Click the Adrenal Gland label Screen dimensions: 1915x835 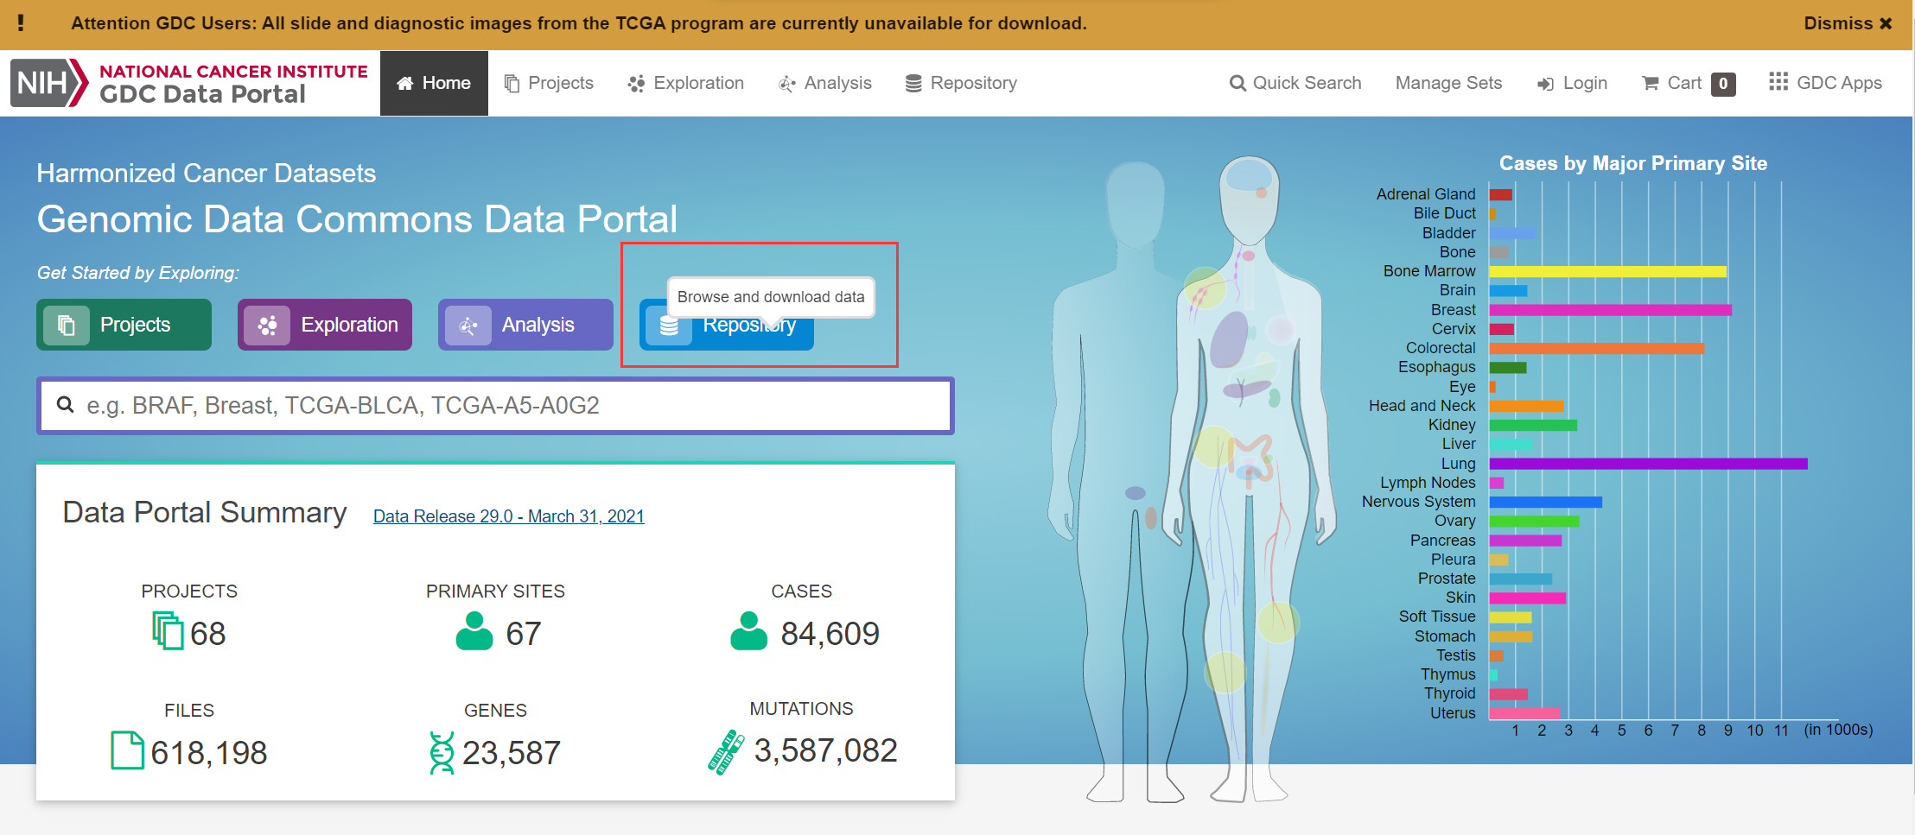pos(1426,194)
